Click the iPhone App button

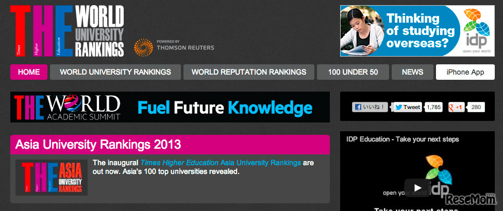(465, 72)
